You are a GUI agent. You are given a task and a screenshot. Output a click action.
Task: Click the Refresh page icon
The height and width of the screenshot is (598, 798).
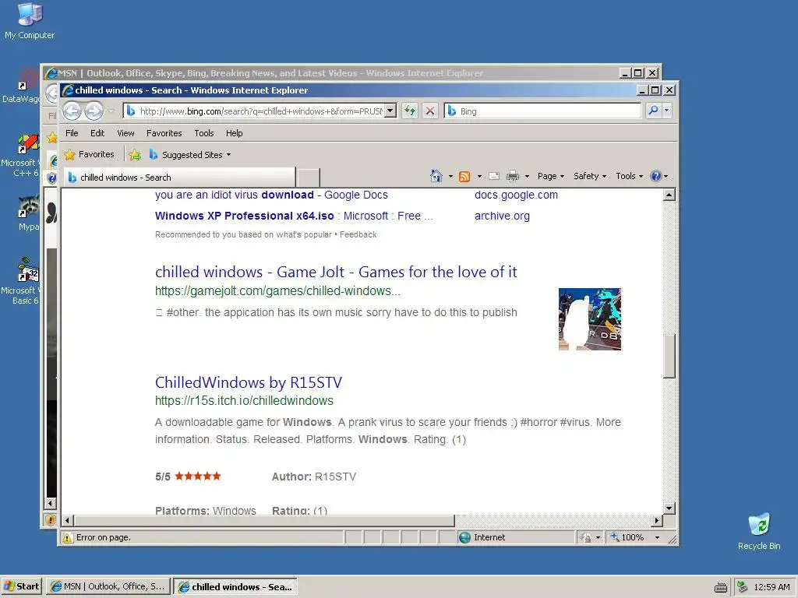410,111
